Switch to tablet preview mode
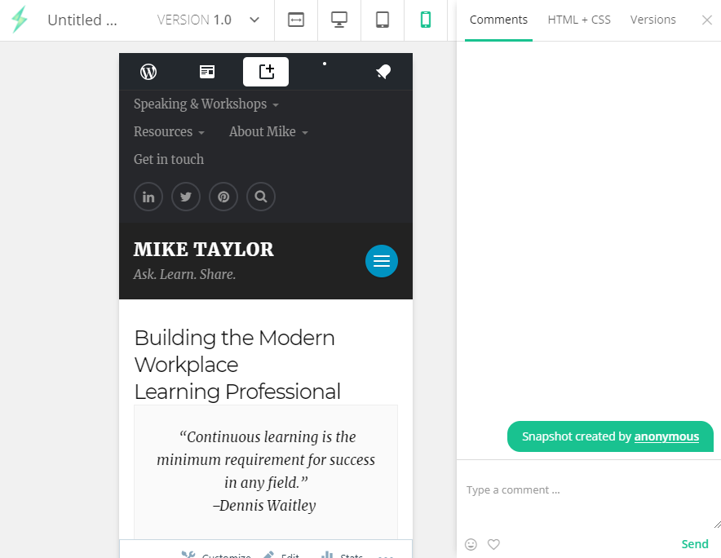 [x=382, y=20]
